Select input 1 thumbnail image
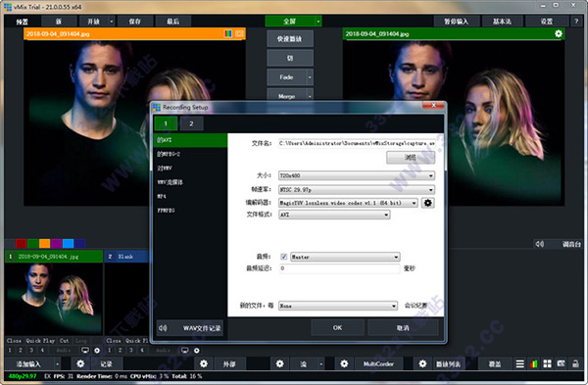Viewport: 588px width, 385px height. click(x=54, y=299)
